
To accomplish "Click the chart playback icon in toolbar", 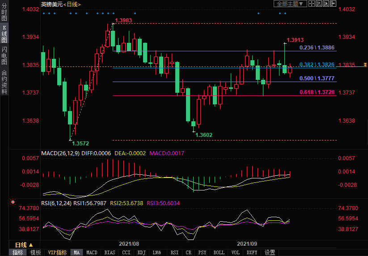I will point(326,4).
